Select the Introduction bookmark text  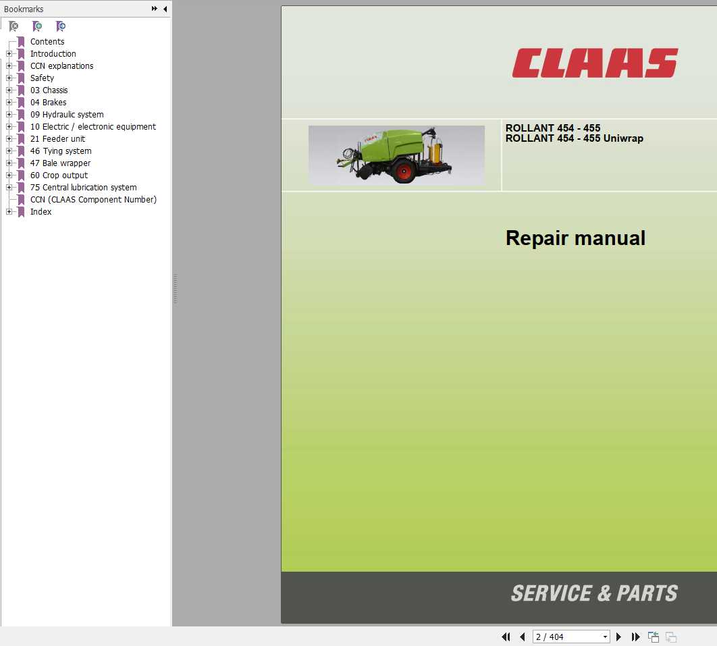[x=53, y=53]
